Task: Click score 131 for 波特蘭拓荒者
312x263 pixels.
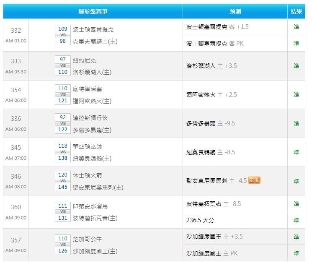Action: tap(63, 218)
